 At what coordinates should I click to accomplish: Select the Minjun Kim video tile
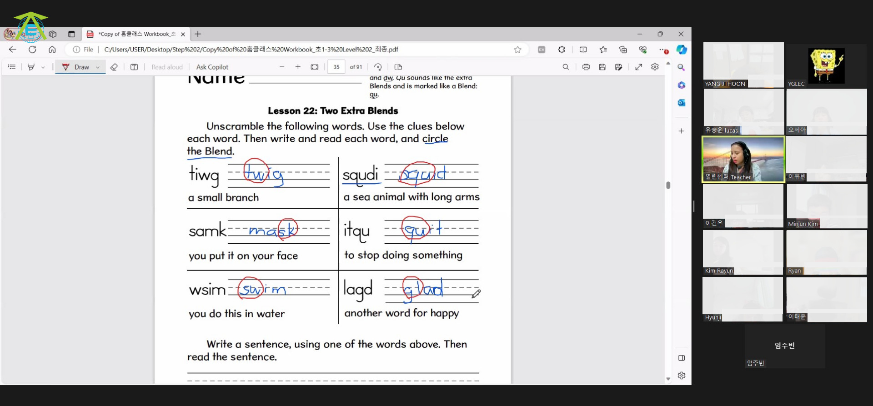click(x=827, y=206)
